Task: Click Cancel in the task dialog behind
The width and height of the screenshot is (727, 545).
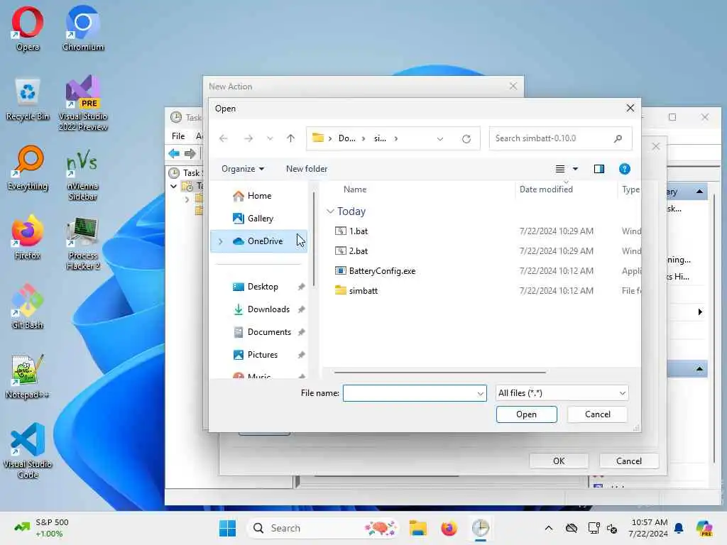Action: pyautogui.click(x=629, y=461)
